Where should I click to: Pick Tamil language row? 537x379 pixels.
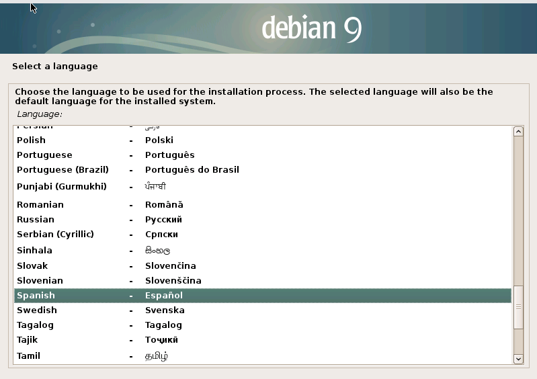263,355
